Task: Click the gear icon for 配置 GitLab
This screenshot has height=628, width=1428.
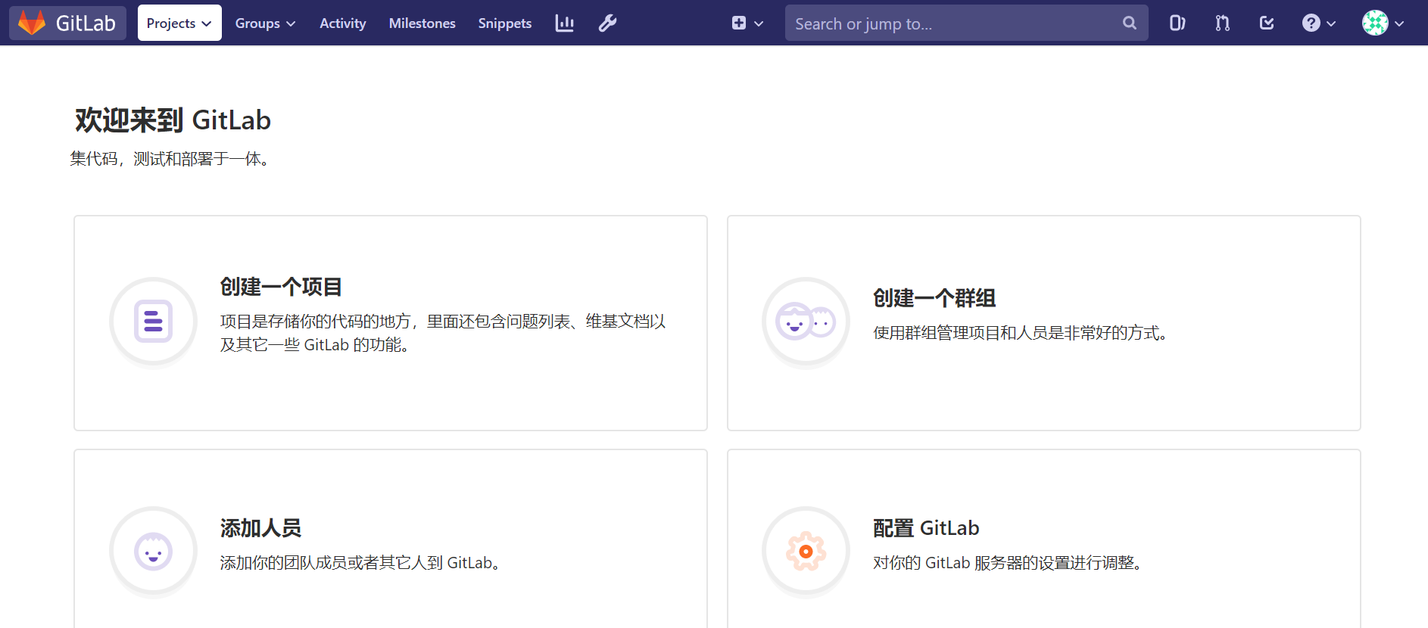Action: [806, 551]
